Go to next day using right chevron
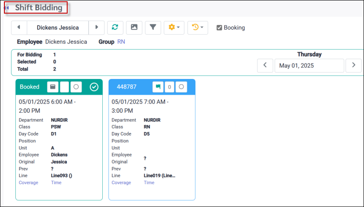Image resolution: width=364 pixels, height=207 pixels. point(353,65)
